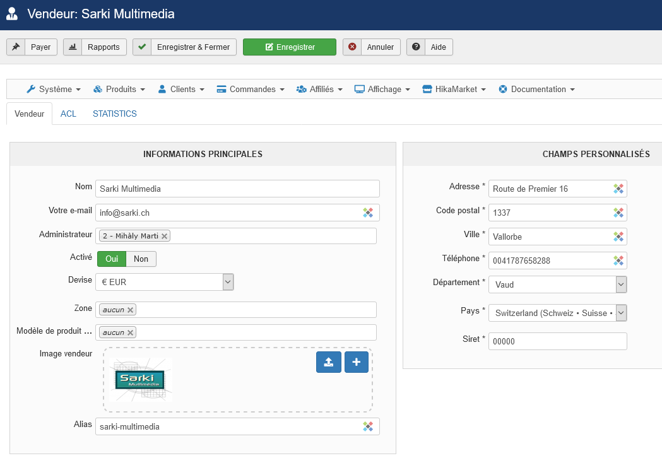Click the colored icon in the e-mail field
This screenshot has width=662, height=463.
368,213
